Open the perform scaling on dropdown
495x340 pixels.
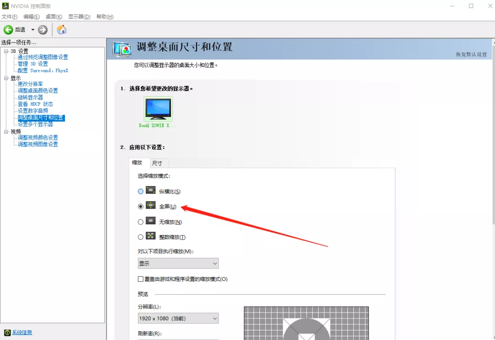pos(178,263)
